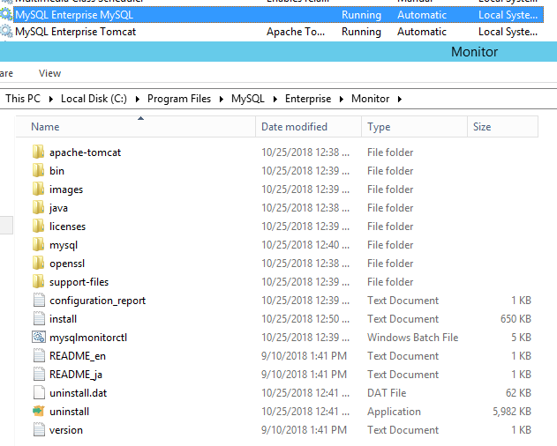
Task: Click the Monitor breadcrumb segment
Action: (371, 99)
